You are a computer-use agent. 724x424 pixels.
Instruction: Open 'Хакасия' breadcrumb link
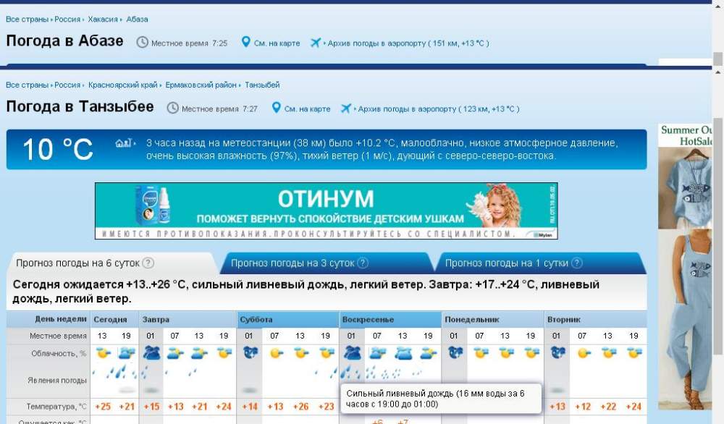pyautogui.click(x=103, y=19)
